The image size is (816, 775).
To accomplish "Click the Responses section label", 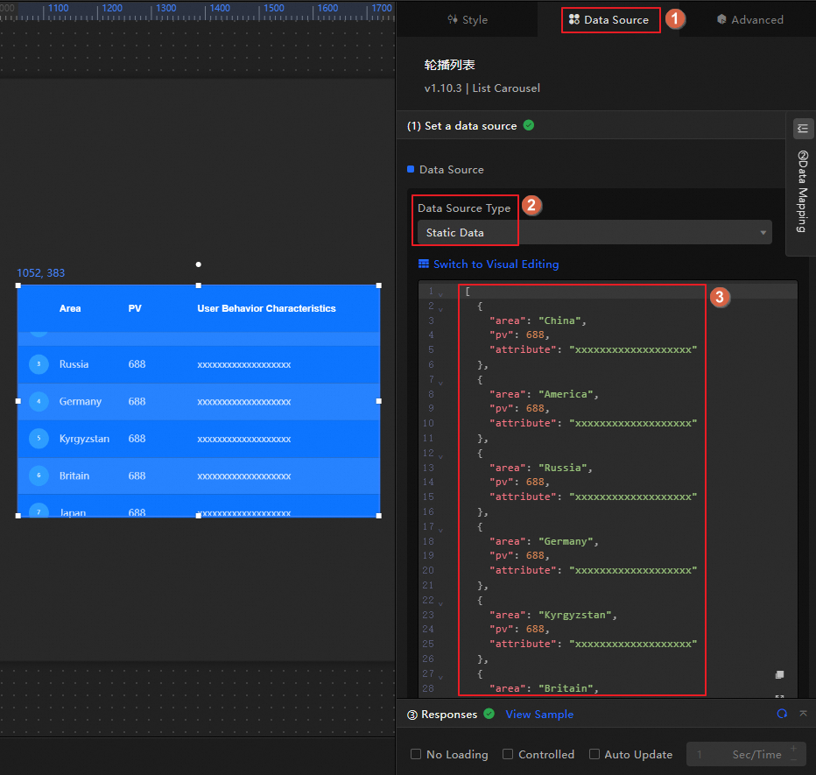I will coord(442,714).
